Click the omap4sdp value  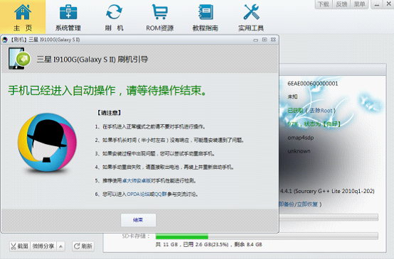(301, 138)
